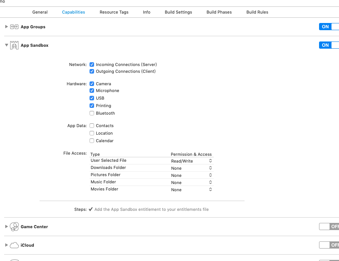Screen dimensions: 339x261
Task: Enable the iCloud capability switch
Action: coord(328,245)
